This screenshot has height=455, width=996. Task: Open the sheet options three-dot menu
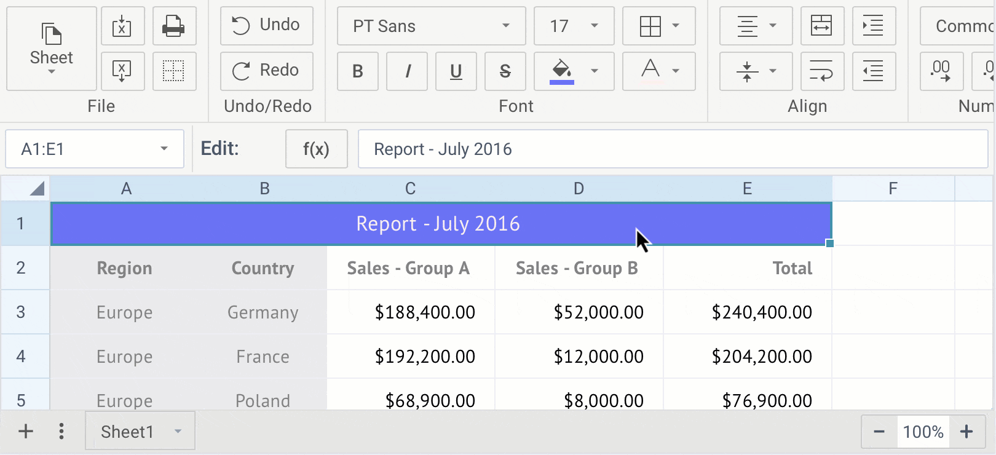(61, 432)
